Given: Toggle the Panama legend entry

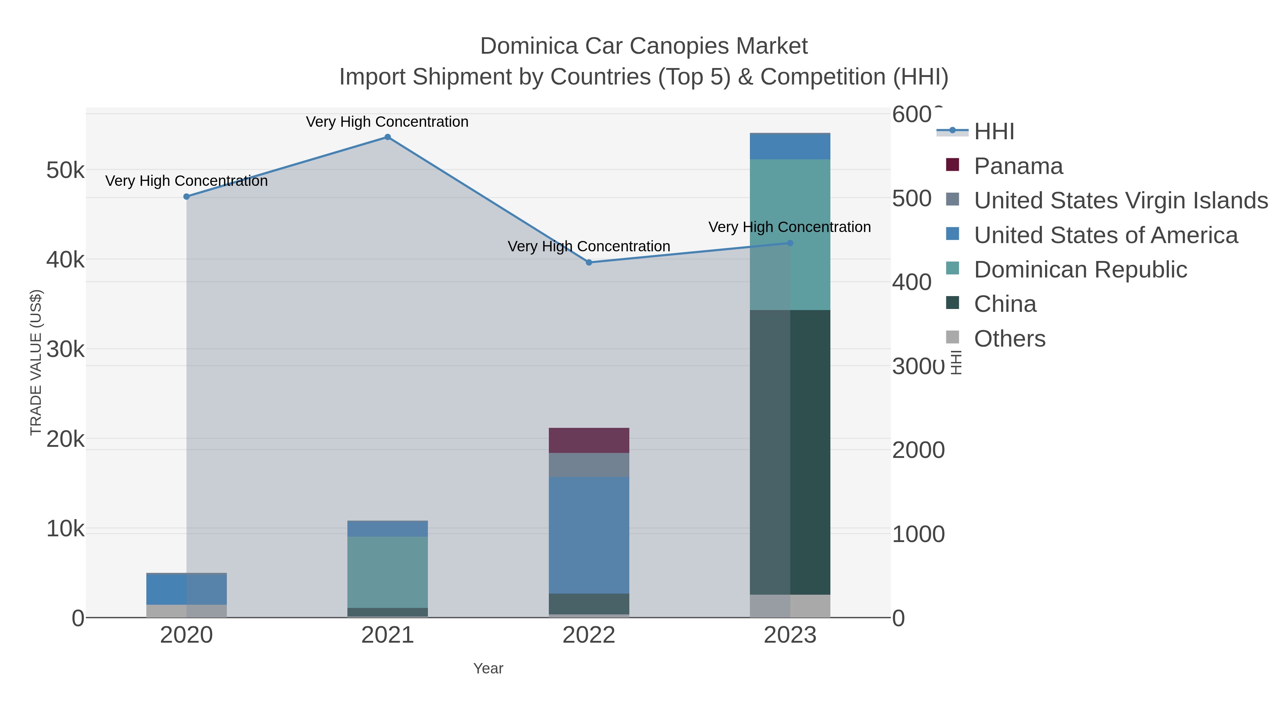Looking at the screenshot, I should 1005,166.
